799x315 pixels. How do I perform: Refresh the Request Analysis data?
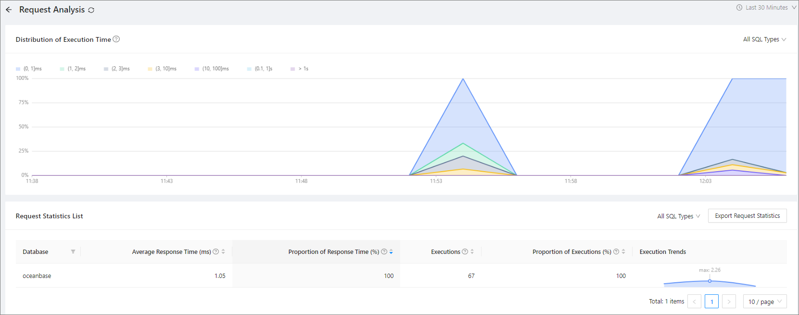click(x=91, y=10)
